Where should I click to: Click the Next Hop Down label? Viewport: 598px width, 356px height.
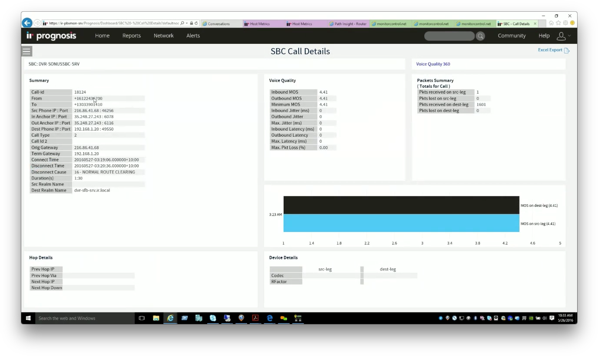coord(46,287)
